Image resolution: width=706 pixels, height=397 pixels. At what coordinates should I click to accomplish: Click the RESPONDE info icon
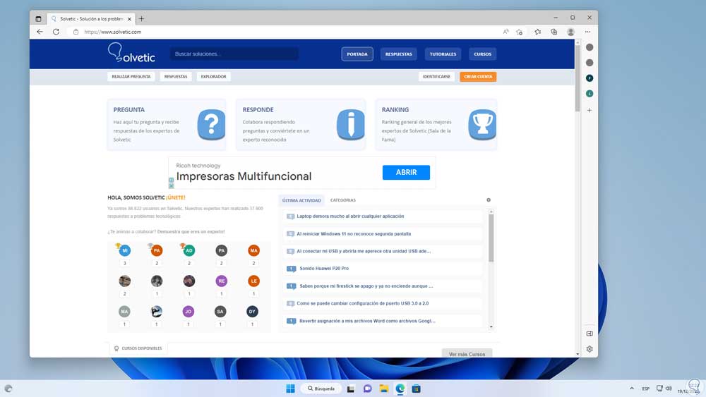point(350,125)
